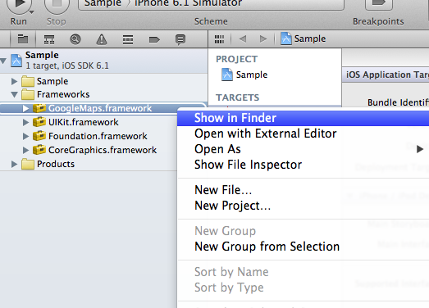The width and height of the screenshot is (429, 308).
Task: Expand the Products folder
Action: click(14, 164)
